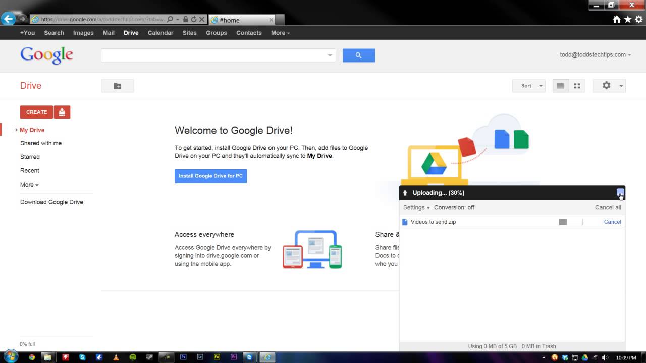Click Google Drive tray icon
The height and width of the screenshot is (363, 646).
pos(584,357)
